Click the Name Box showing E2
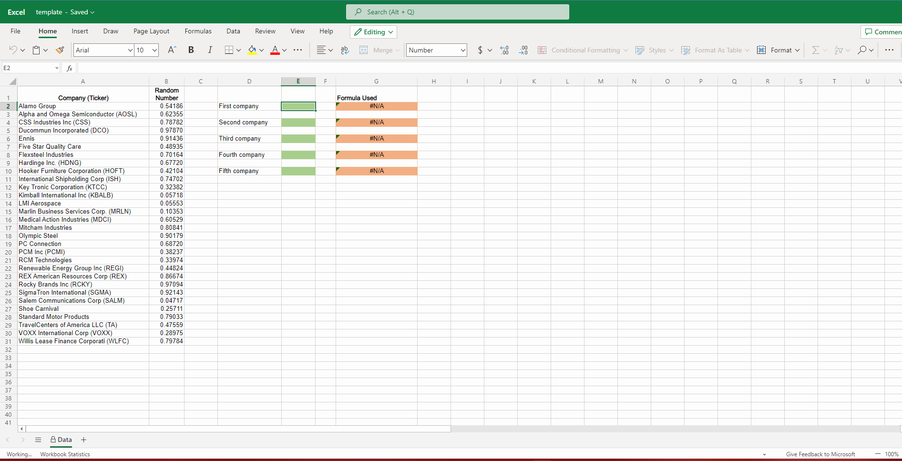 pyautogui.click(x=31, y=68)
